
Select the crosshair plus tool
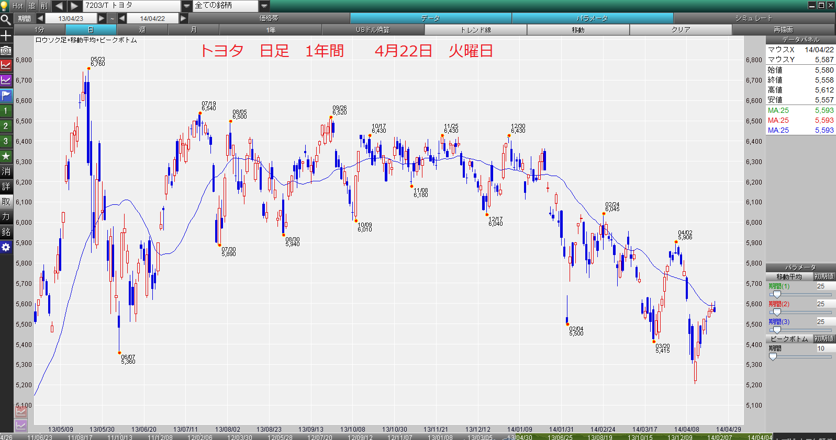(6, 36)
